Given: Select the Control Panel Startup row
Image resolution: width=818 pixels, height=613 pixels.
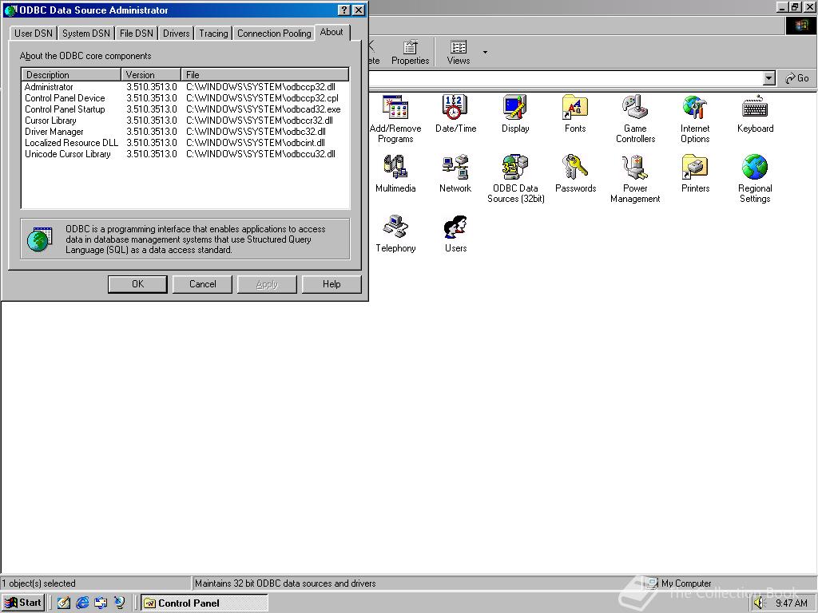Looking at the screenshot, I should [185, 109].
